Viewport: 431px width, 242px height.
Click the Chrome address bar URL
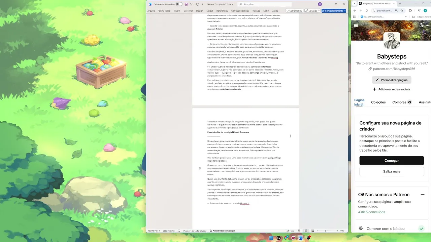(x=385, y=10)
